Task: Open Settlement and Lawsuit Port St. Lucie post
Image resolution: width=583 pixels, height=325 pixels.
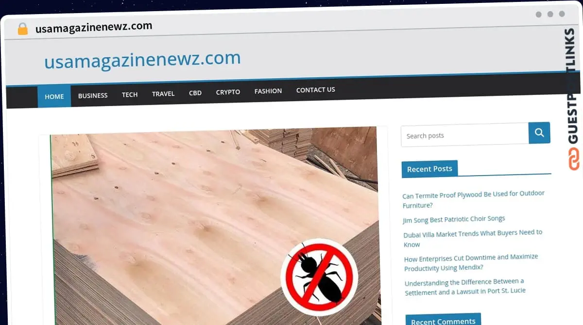Action: (x=465, y=287)
